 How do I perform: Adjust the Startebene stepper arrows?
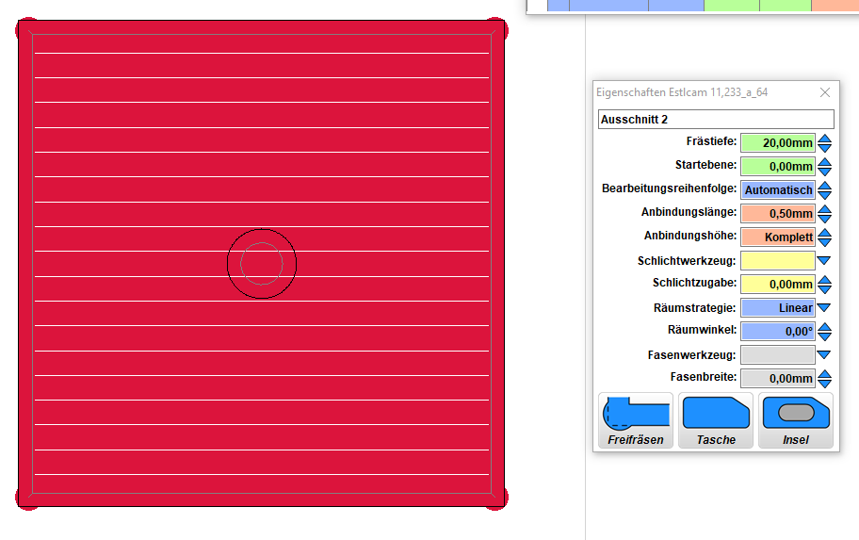pos(824,167)
